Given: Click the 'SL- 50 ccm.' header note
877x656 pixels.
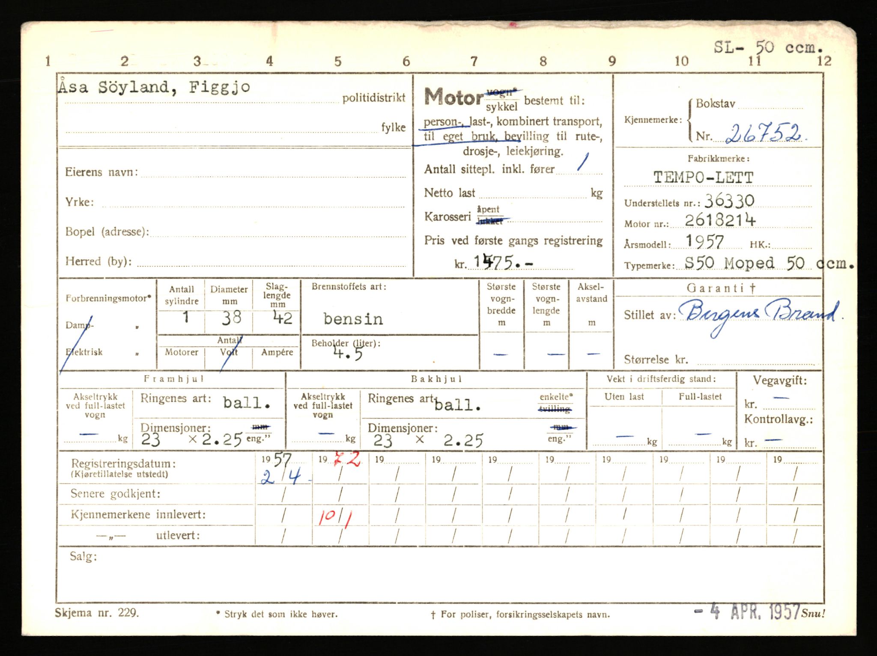Looking at the screenshot, I should click(x=769, y=47).
